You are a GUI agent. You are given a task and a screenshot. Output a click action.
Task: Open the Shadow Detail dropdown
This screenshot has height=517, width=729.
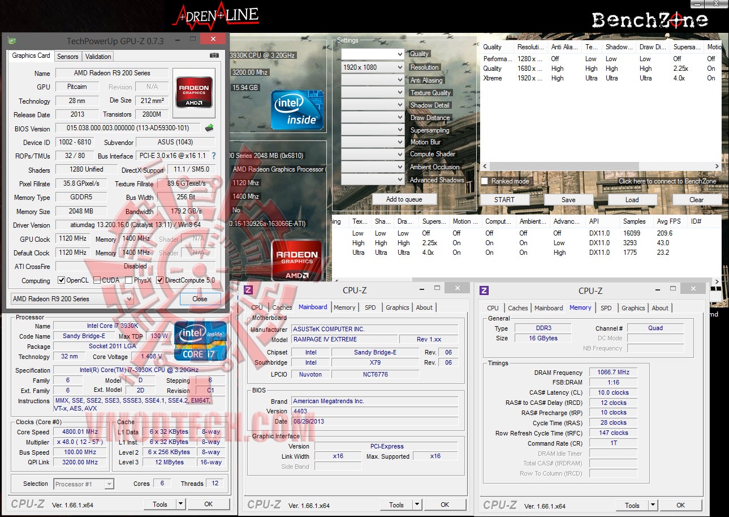(373, 105)
